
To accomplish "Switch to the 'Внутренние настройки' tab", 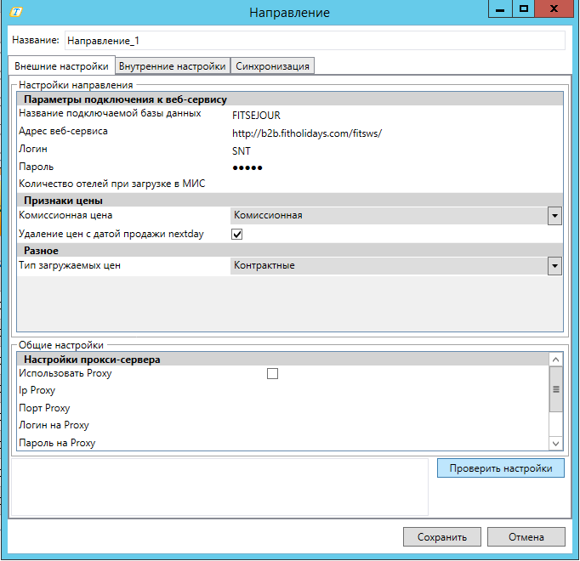I will tap(173, 66).
